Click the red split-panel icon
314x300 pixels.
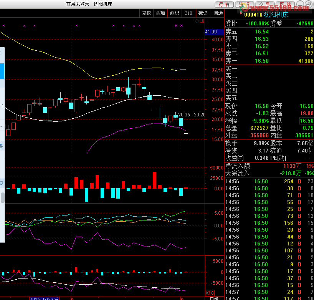click(202, 21)
